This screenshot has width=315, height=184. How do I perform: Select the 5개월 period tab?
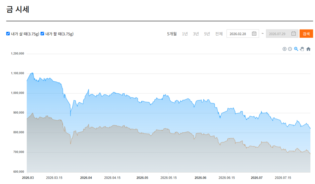click(x=172, y=34)
